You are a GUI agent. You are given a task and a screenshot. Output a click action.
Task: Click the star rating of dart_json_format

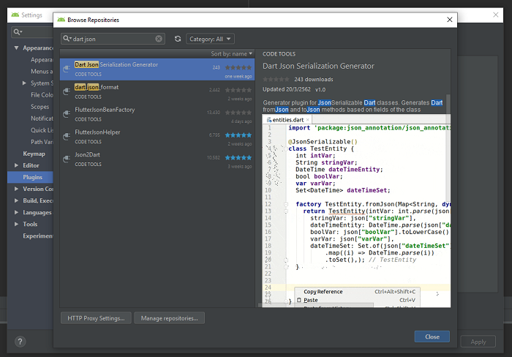click(x=238, y=90)
